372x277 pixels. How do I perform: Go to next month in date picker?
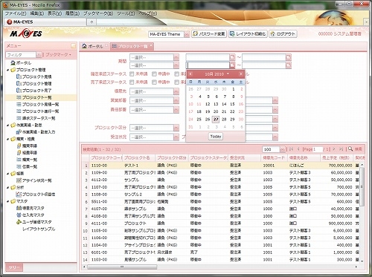pyautogui.click(x=240, y=74)
